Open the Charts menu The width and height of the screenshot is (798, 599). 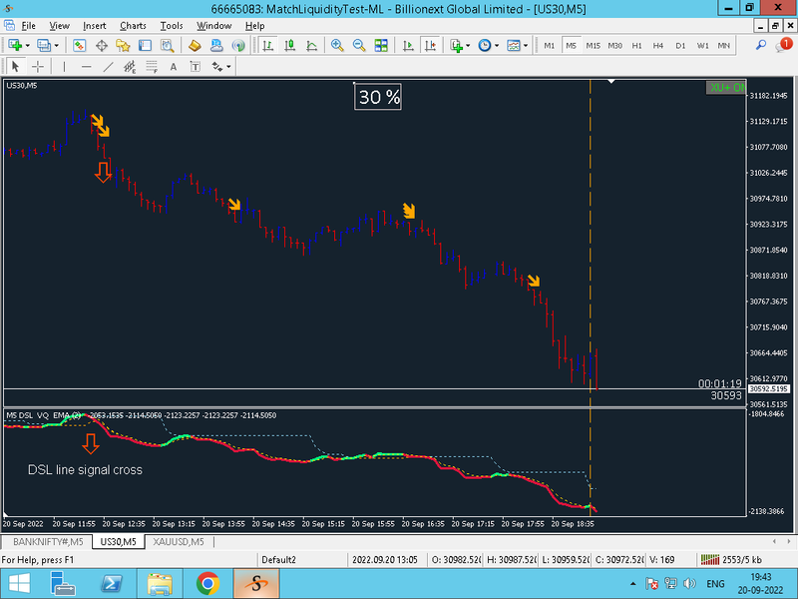[x=133, y=26]
